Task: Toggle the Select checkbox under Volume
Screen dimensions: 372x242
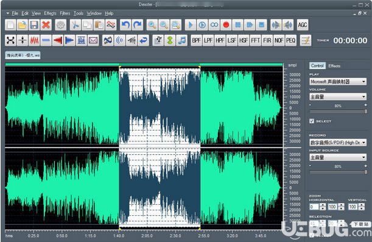Action: tap(312, 121)
